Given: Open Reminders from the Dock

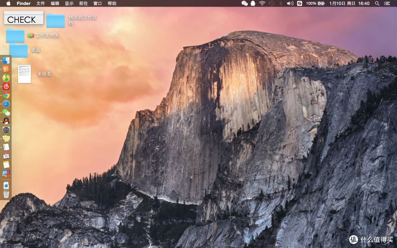Looking at the screenshot, I should click(x=6, y=147).
